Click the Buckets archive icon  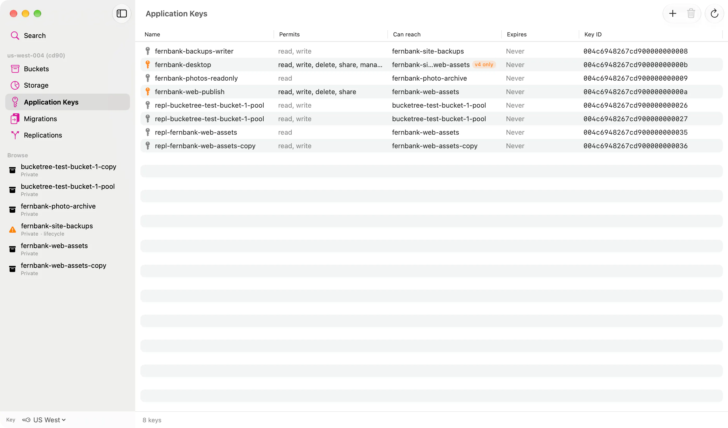[15, 69]
